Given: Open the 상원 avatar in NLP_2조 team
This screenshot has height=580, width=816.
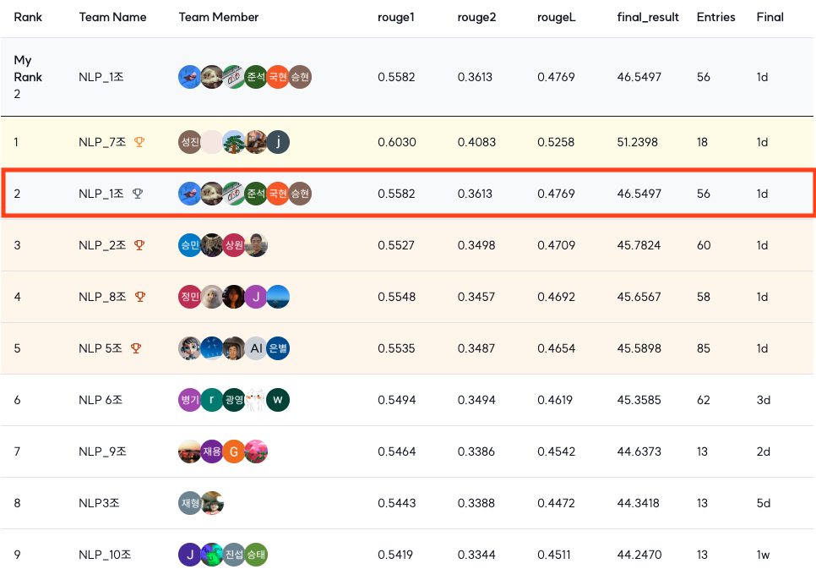Looking at the screenshot, I should click(x=234, y=244).
